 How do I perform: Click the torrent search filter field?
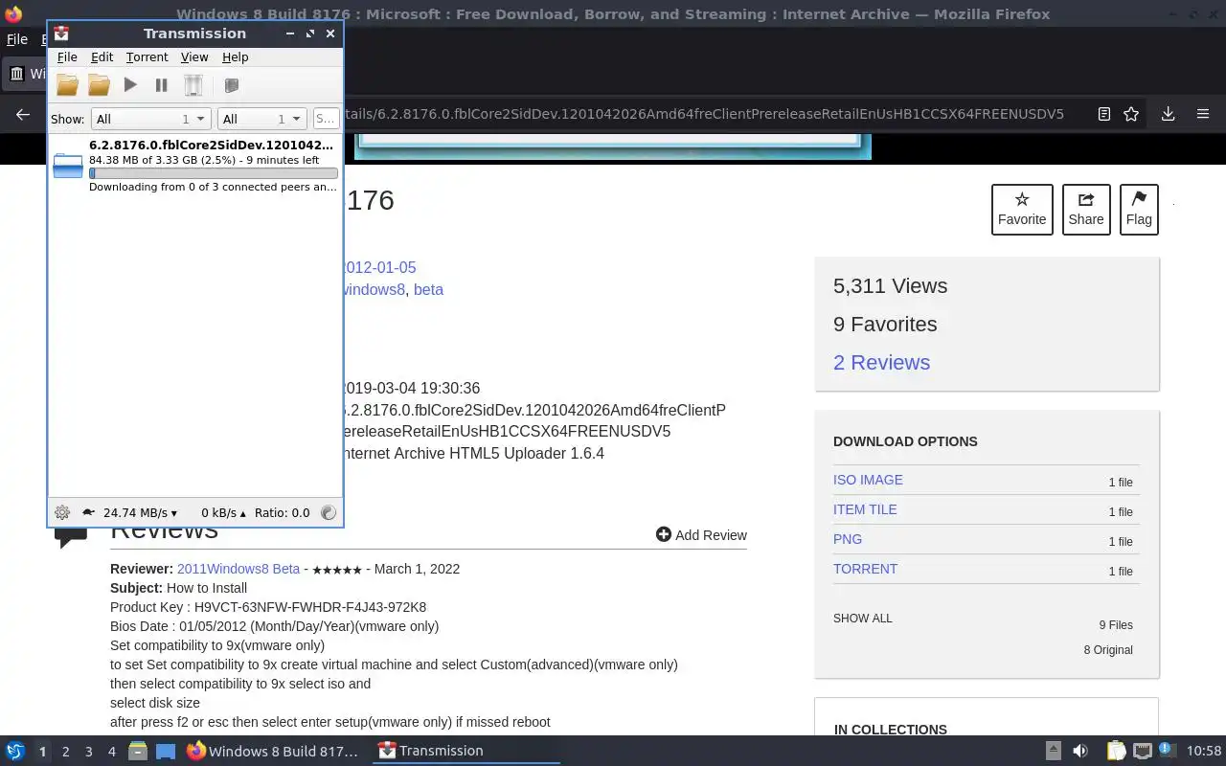coord(326,119)
